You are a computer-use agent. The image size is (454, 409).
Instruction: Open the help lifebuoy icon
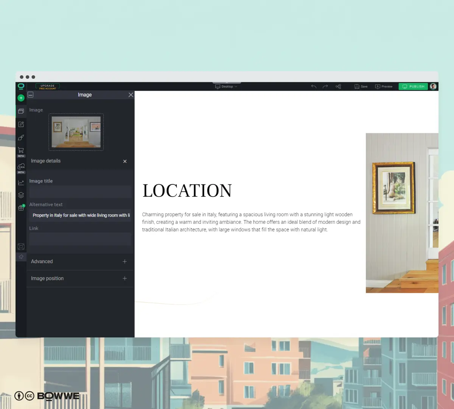[21, 247]
